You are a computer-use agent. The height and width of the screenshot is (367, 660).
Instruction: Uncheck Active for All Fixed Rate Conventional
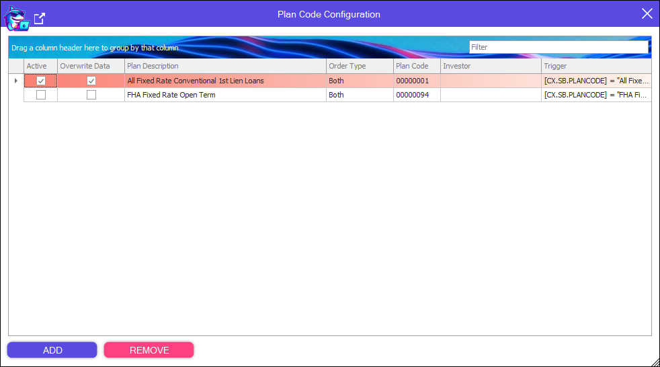tap(41, 81)
